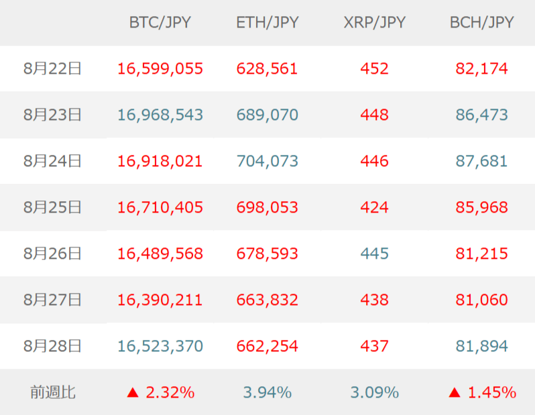Click BTC price 16,968,543 on 8月23日
Image resolution: width=535 pixels, height=415 pixels.
point(160,115)
